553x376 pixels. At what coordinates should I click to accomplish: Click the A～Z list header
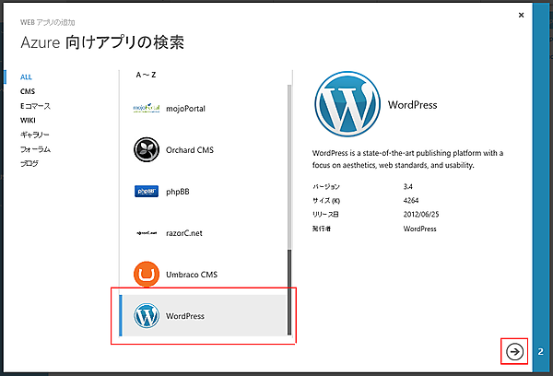point(147,73)
